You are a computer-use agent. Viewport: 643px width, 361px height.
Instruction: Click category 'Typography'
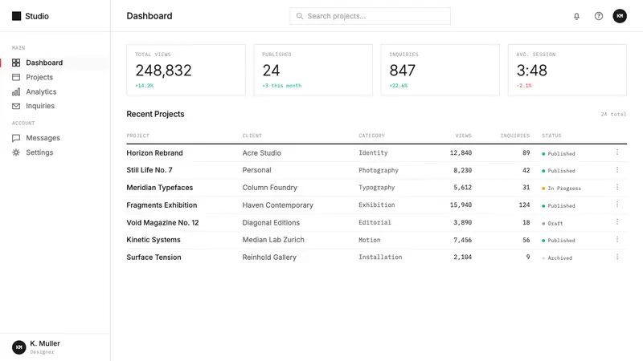click(x=376, y=188)
